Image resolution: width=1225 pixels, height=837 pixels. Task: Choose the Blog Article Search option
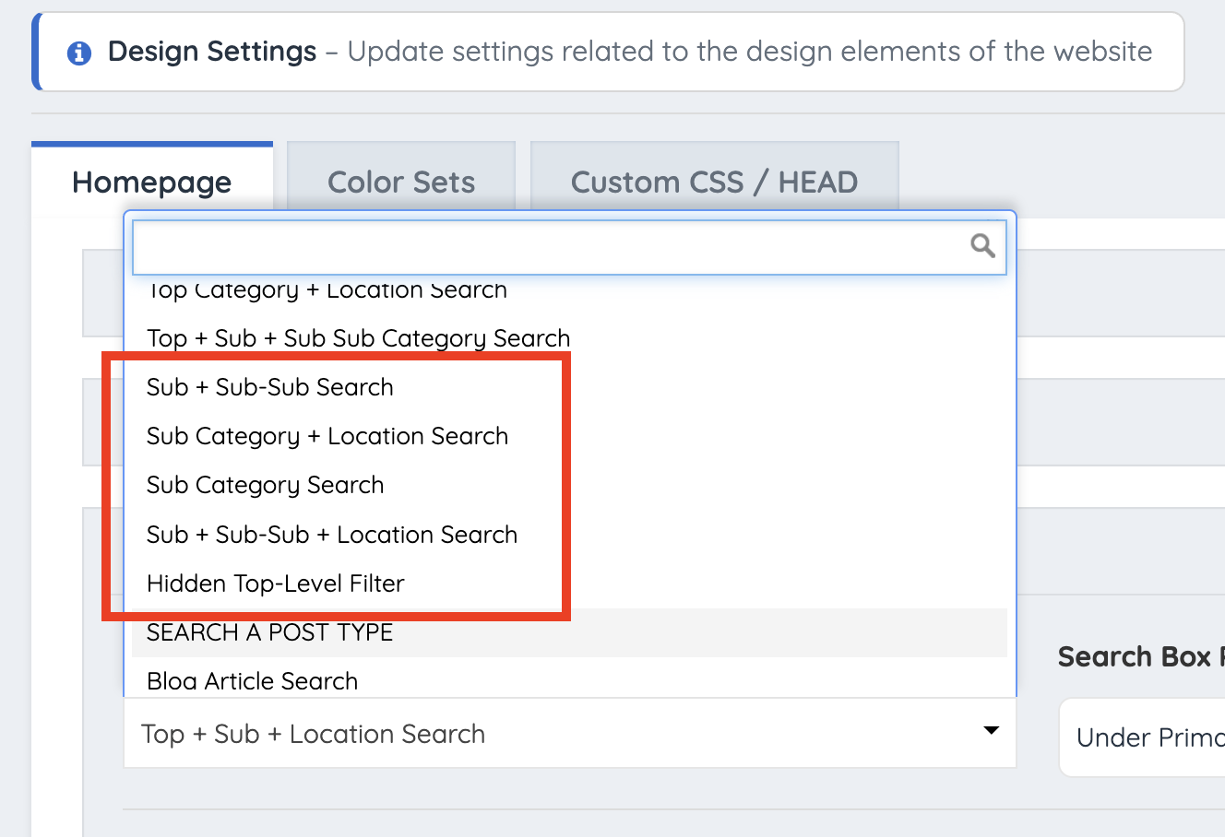[x=252, y=681]
